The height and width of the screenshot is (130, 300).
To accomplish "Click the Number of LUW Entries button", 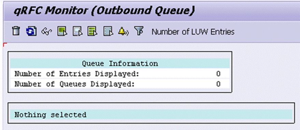I will [x=193, y=32].
